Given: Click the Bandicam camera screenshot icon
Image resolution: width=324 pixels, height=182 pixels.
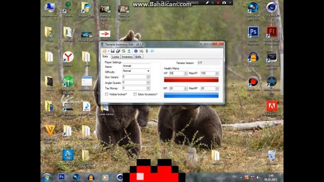Looking at the screenshot, I should pyautogui.click(x=224, y=3).
